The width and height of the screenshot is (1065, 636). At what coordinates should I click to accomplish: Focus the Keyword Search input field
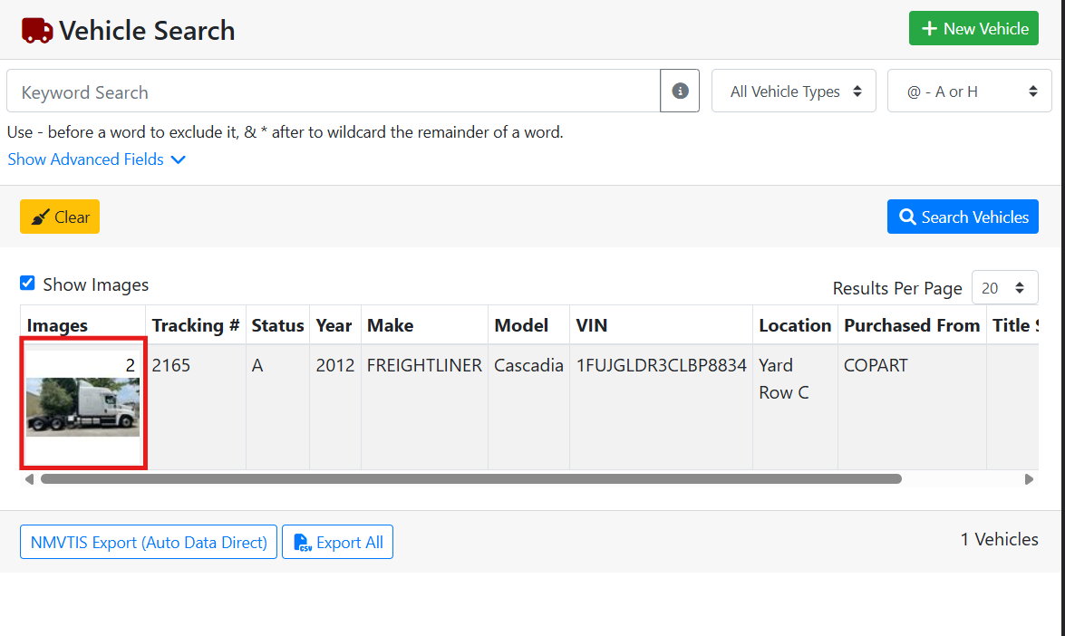tap(334, 91)
